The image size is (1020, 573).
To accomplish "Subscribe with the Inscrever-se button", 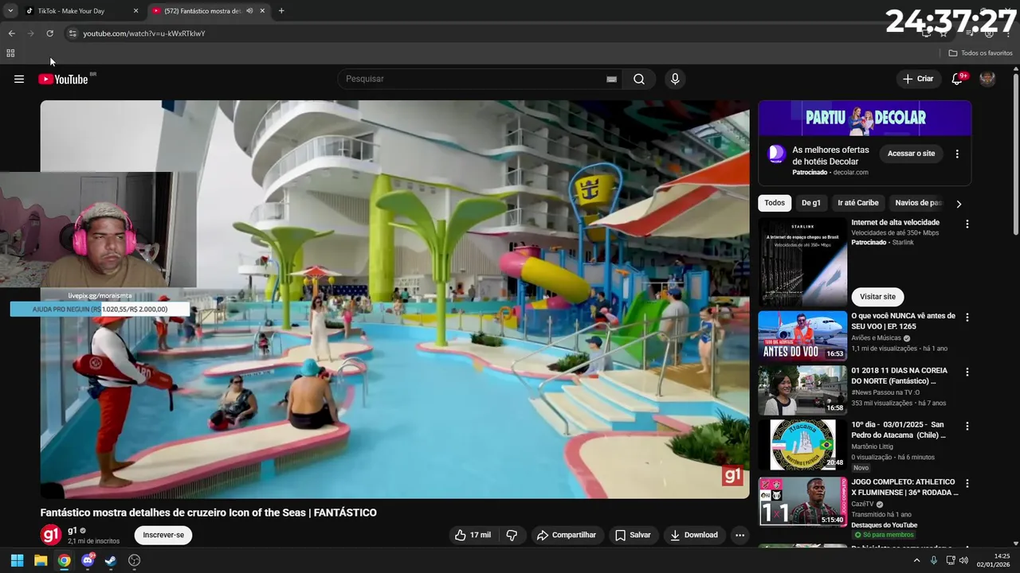I will 163,535.
